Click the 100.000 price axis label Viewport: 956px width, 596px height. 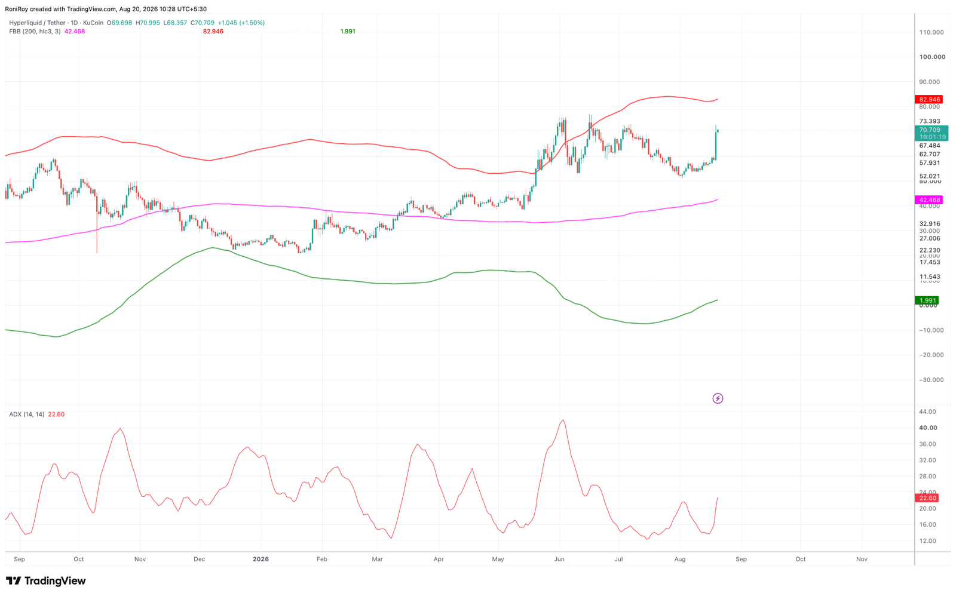pyautogui.click(x=932, y=57)
